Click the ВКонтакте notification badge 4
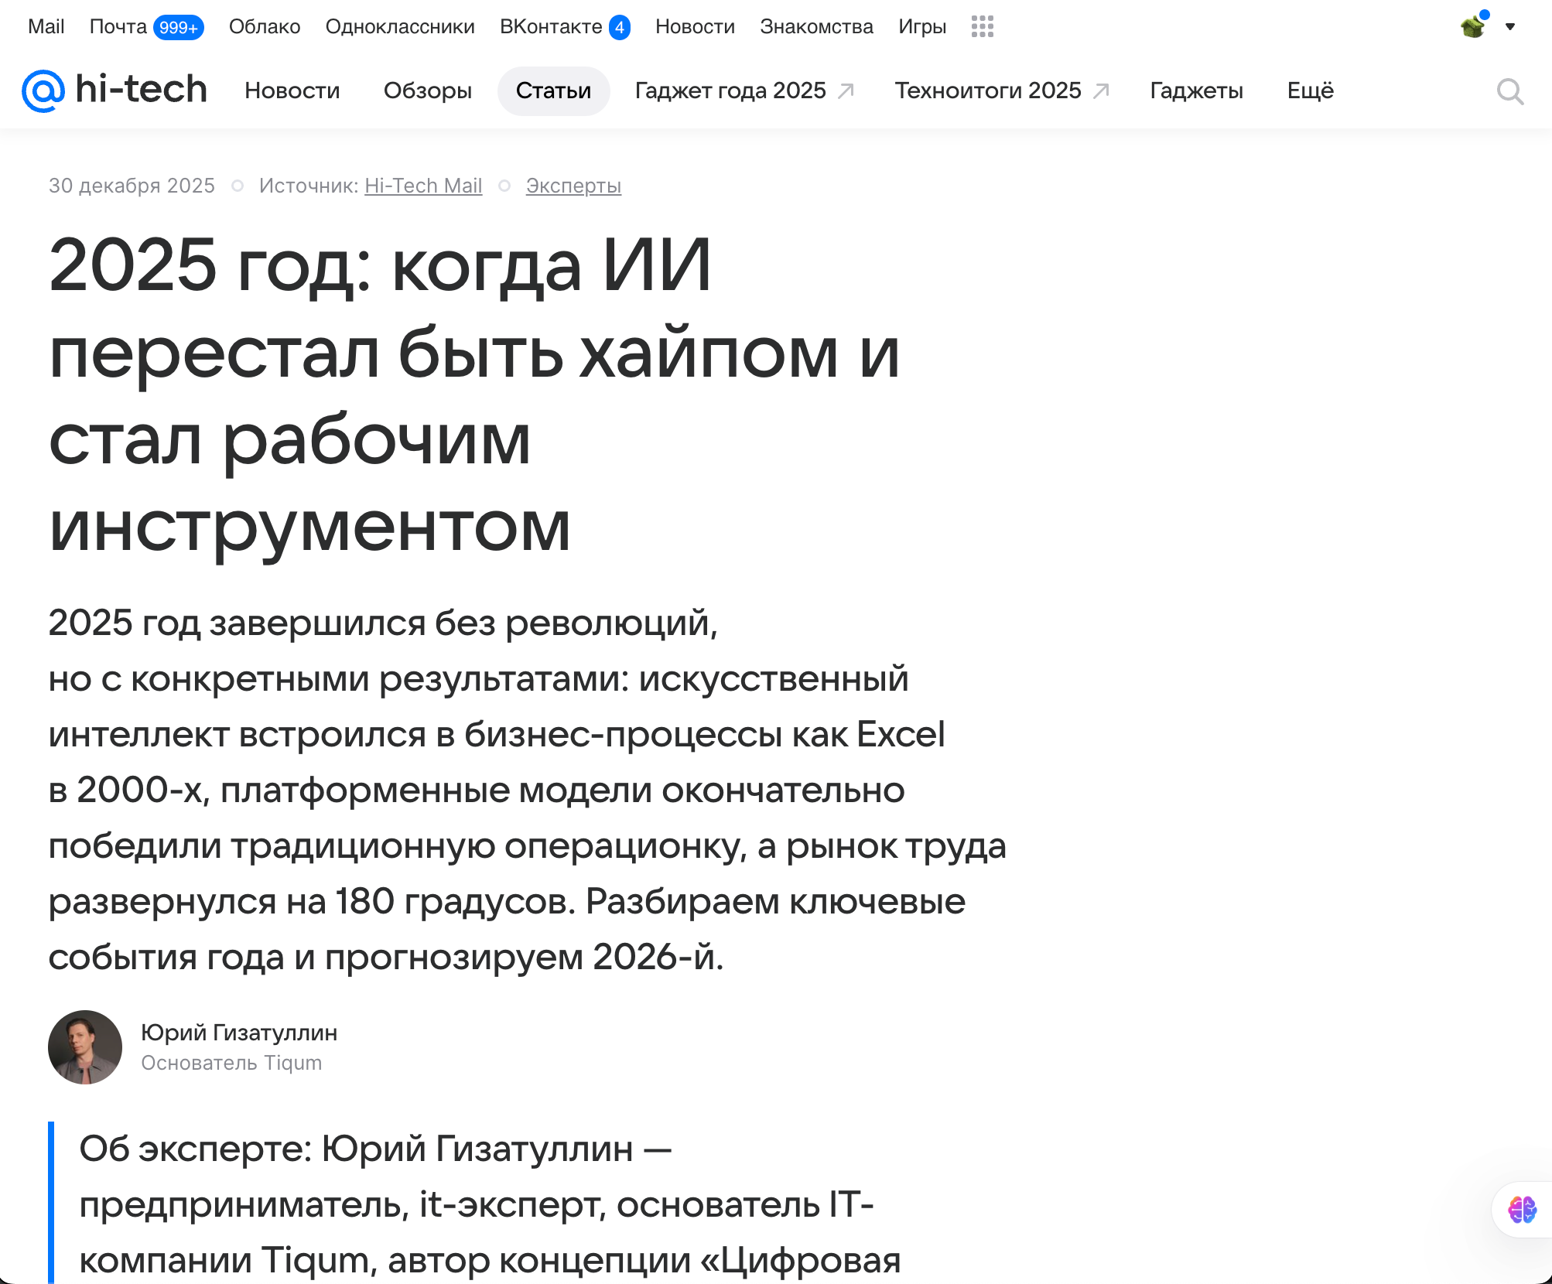 pyautogui.click(x=619, y=27)
